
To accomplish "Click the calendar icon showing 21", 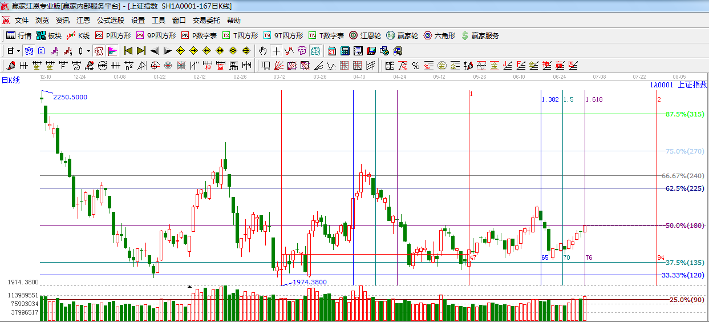I will [331, 51].
